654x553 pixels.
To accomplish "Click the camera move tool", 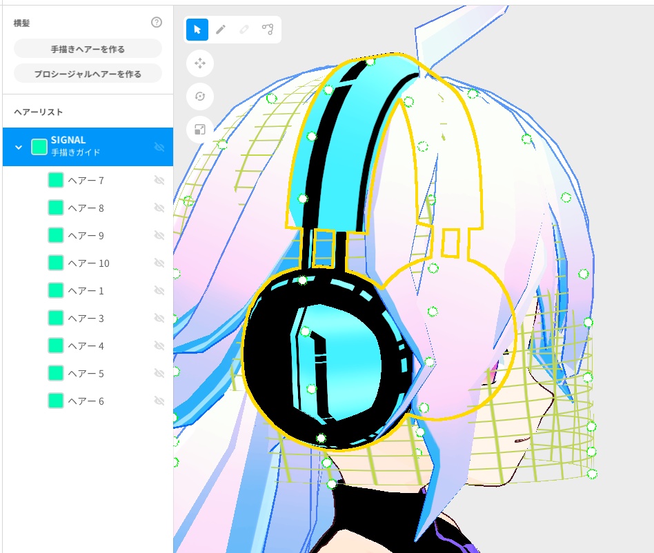I will point(200,63).
